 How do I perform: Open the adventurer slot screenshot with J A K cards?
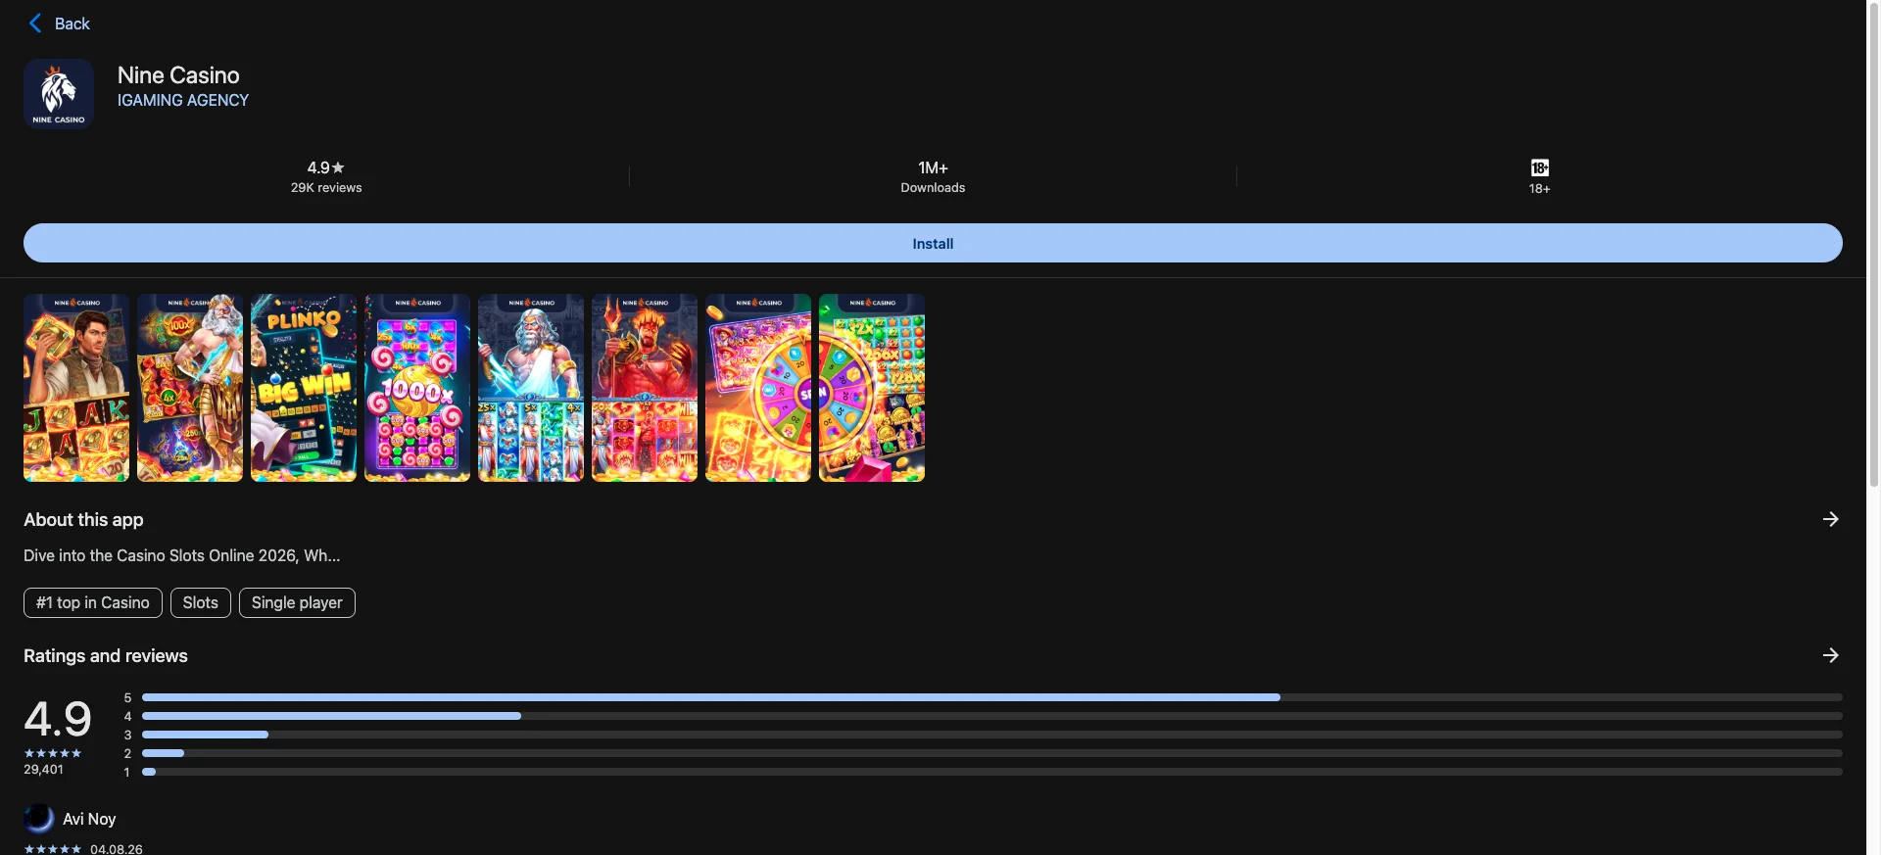[x=76, y=388]
